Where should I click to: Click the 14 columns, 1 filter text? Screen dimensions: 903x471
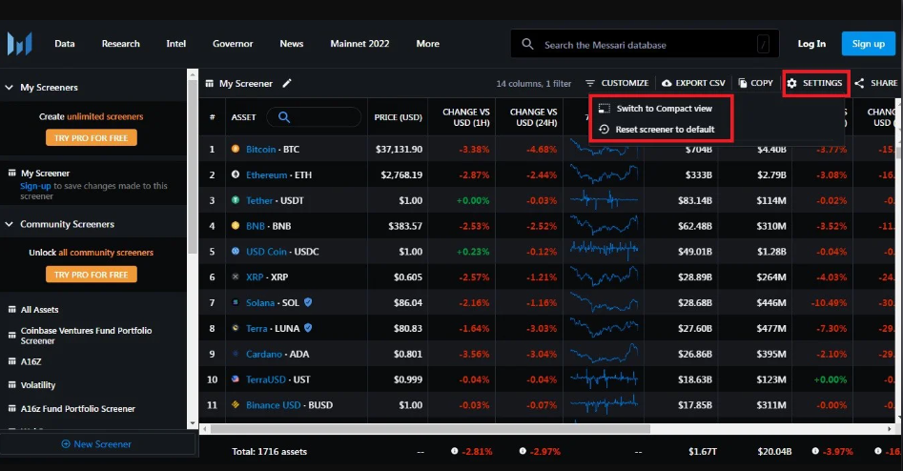(533, 84)
